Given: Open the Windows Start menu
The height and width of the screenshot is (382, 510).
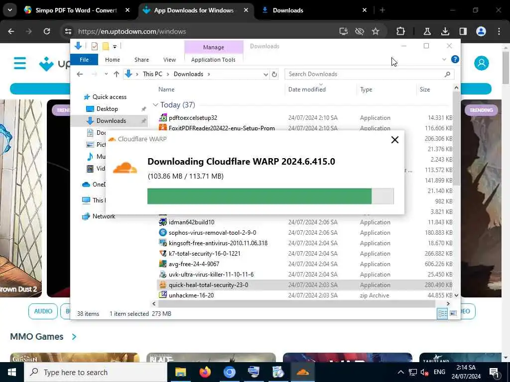Looking at the screenshot, I should pos(12,372).
